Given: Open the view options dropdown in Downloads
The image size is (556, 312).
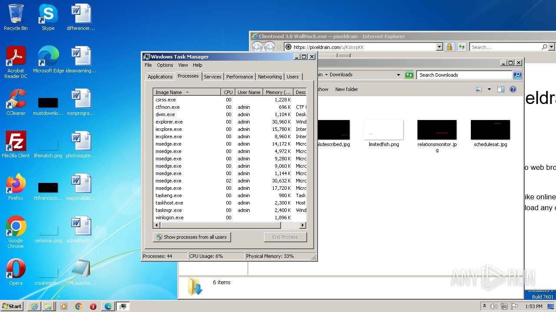Looking at the screenshot, I should click(x=489, y=89).
